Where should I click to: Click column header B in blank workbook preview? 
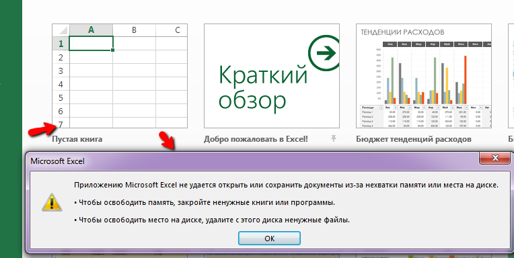[x=134, y=30]
